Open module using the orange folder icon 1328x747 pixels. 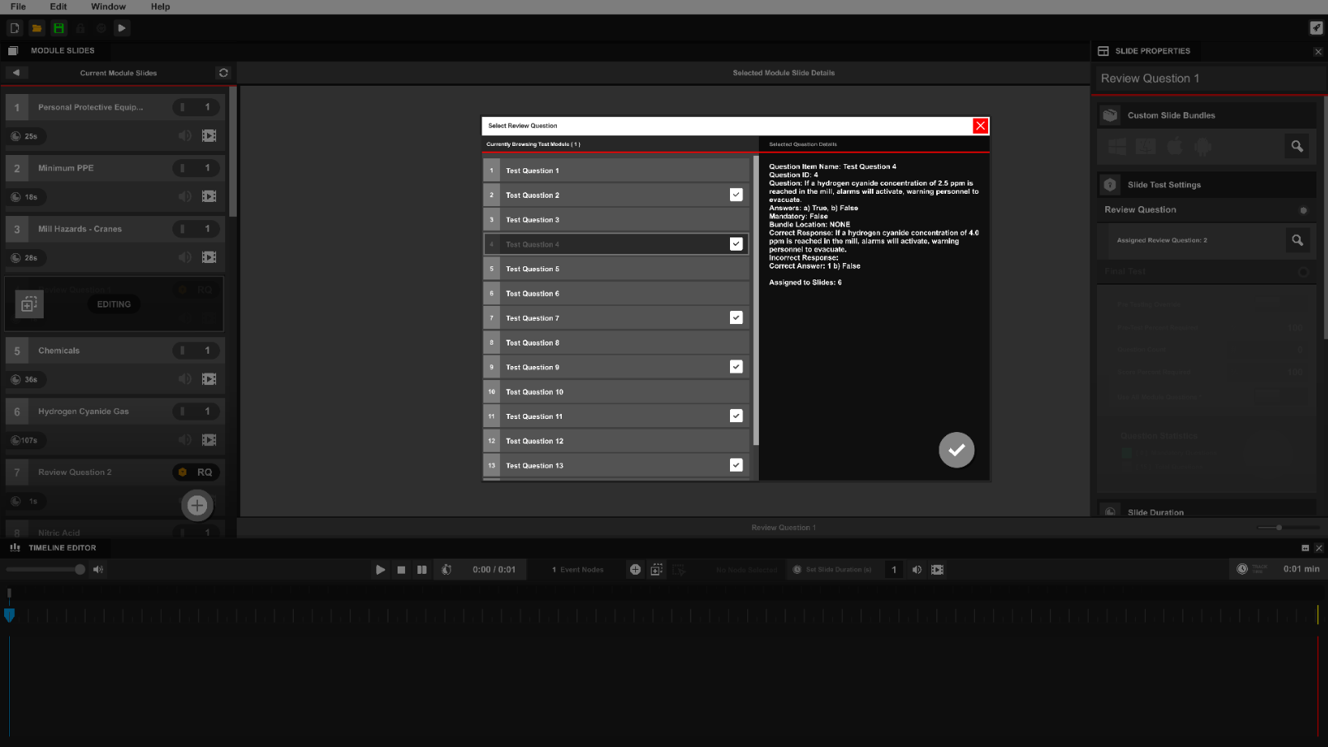[x=36, y=28]
